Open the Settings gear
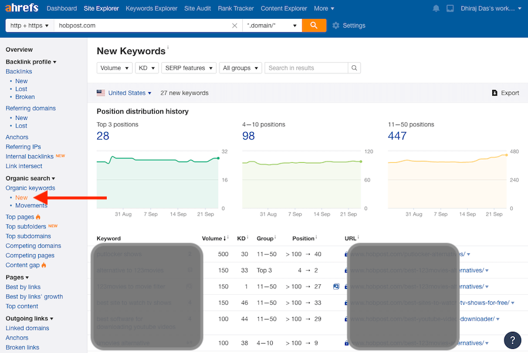The image size is (528, 353). click(336, 25)
